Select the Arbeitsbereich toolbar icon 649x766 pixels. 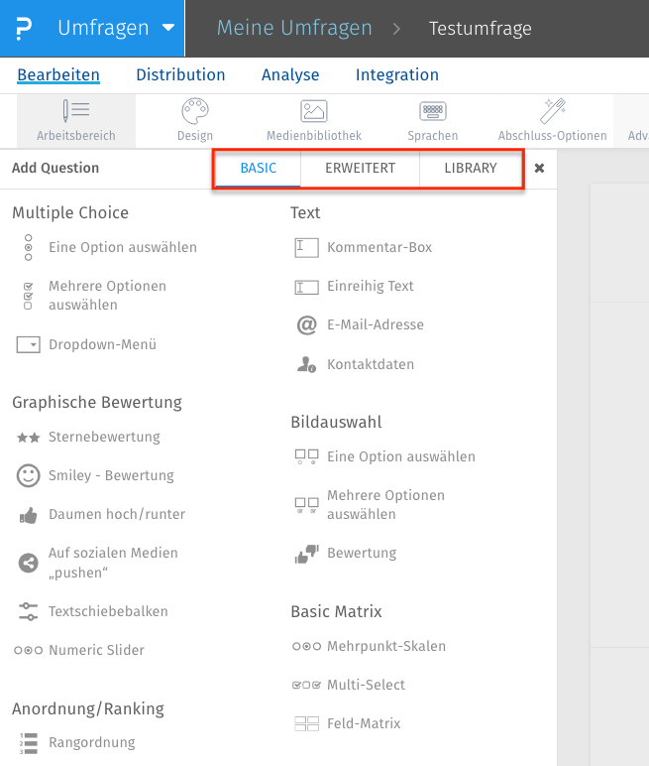76,111
